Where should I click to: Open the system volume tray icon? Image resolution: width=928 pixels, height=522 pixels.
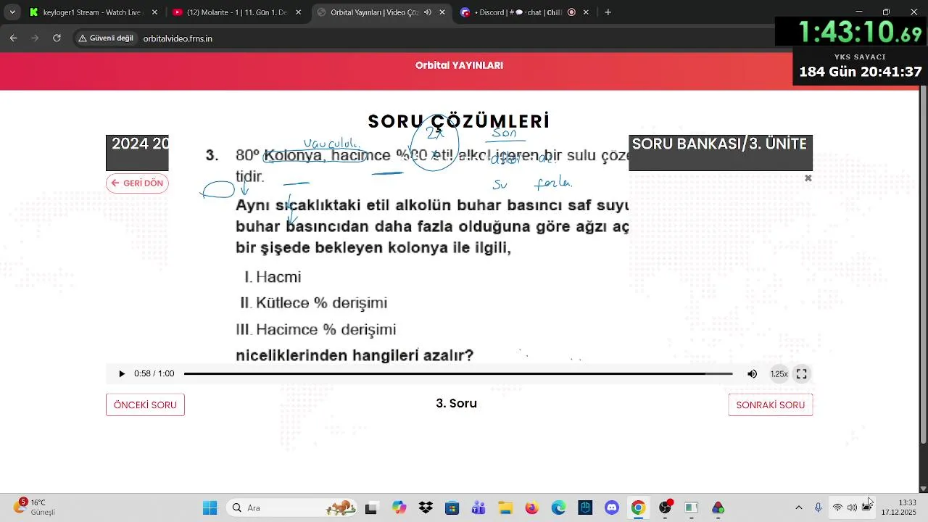coord(852,507)
